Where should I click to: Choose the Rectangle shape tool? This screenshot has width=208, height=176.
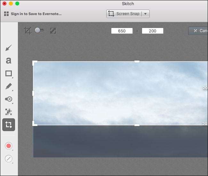click(x=9, y=73)
